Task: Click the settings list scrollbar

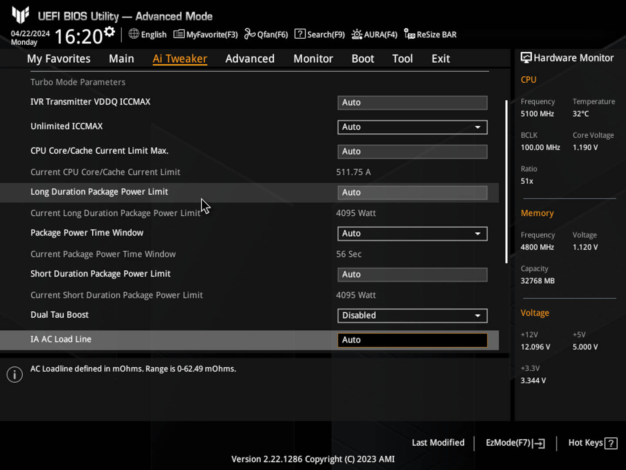Action: tap(506, 182)
